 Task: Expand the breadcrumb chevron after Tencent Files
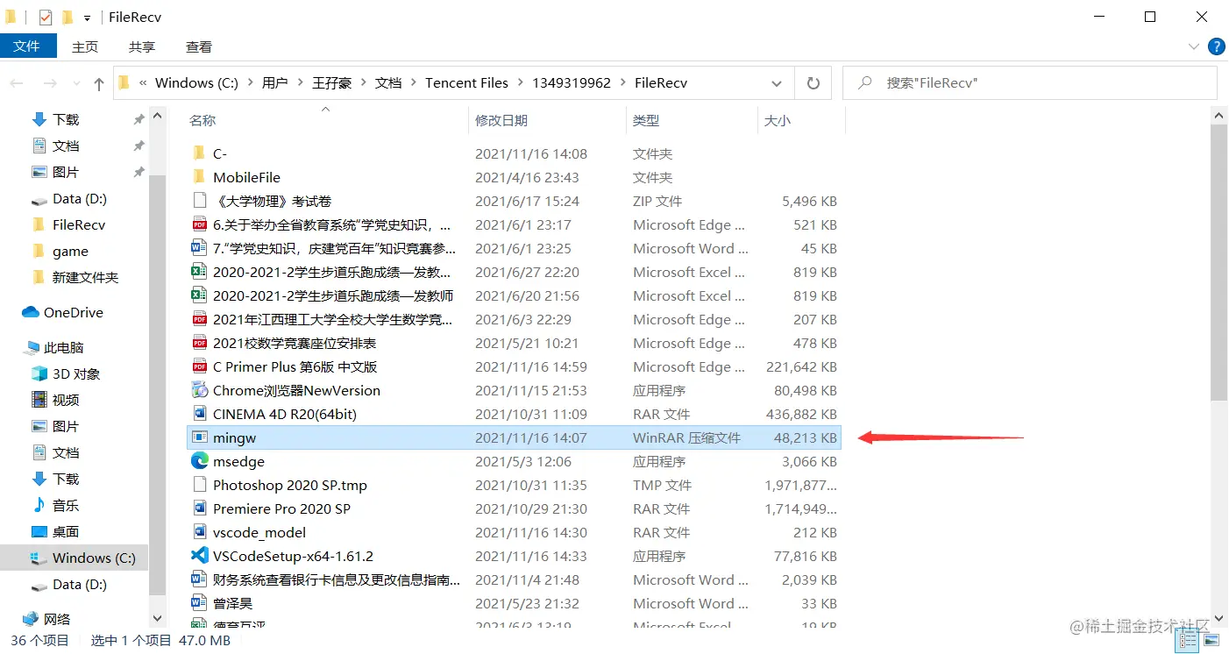(520, 83)
